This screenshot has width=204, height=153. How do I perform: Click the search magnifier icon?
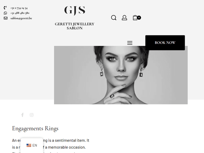pyautogui.click(x=114, y=18)
